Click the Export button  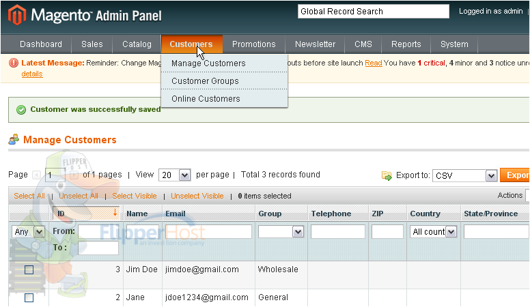515,175
